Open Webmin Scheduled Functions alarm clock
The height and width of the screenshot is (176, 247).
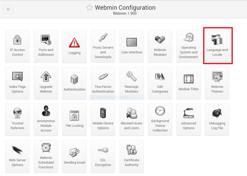[x=46, y=147]
